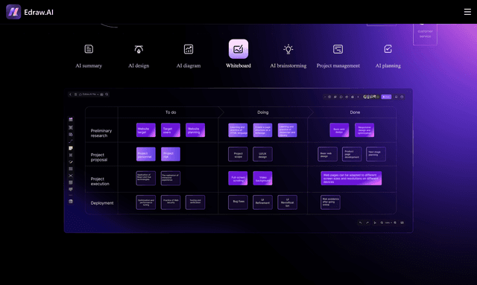This screenshot has height=285, width=477.
Task: Click the Preliminary research row label
Action: point(101,133)
